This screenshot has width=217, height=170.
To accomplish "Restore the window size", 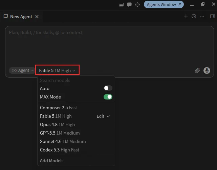I will click(x=203, y=4).
